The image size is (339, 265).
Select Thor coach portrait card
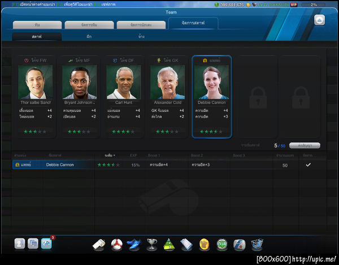(x=36, y=82)
